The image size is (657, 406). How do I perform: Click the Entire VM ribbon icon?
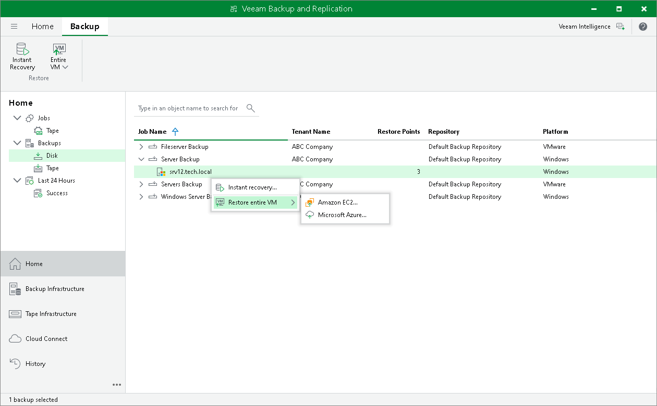(x=59, y=49)
